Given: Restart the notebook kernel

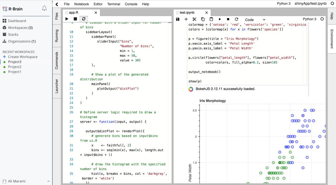Looking at the screenshot, I should coord(236,19).
